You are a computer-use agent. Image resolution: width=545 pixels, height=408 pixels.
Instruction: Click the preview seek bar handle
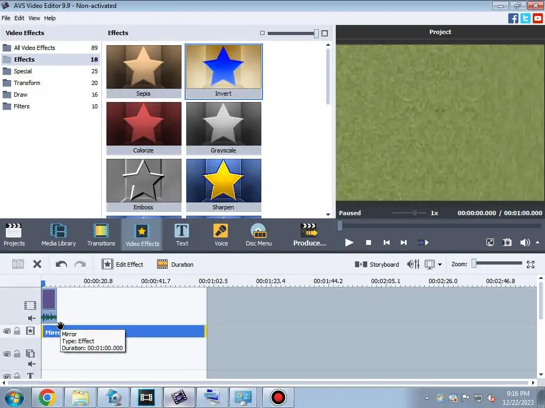340,226
